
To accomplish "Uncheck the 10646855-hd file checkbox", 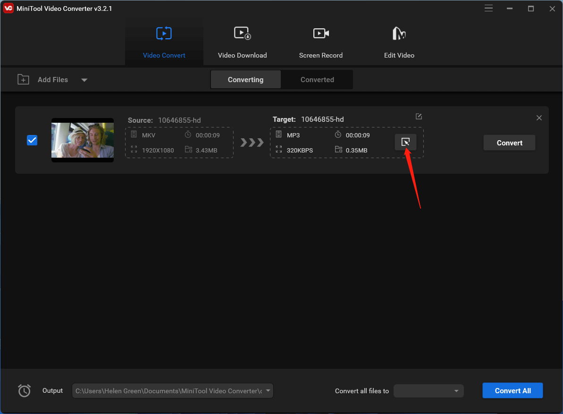I will click(32, 140).
